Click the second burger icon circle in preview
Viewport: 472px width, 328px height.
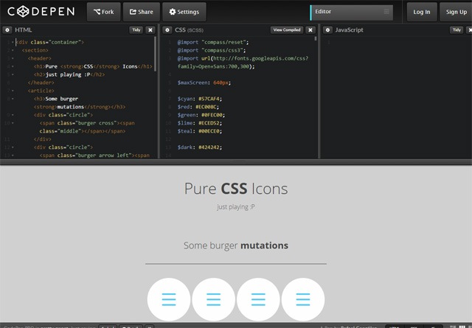point(214,299)
